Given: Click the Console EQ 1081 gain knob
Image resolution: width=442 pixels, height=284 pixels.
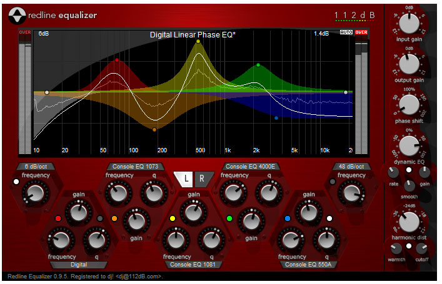Looking at the screenshot, I should click(x=193, y=213).
